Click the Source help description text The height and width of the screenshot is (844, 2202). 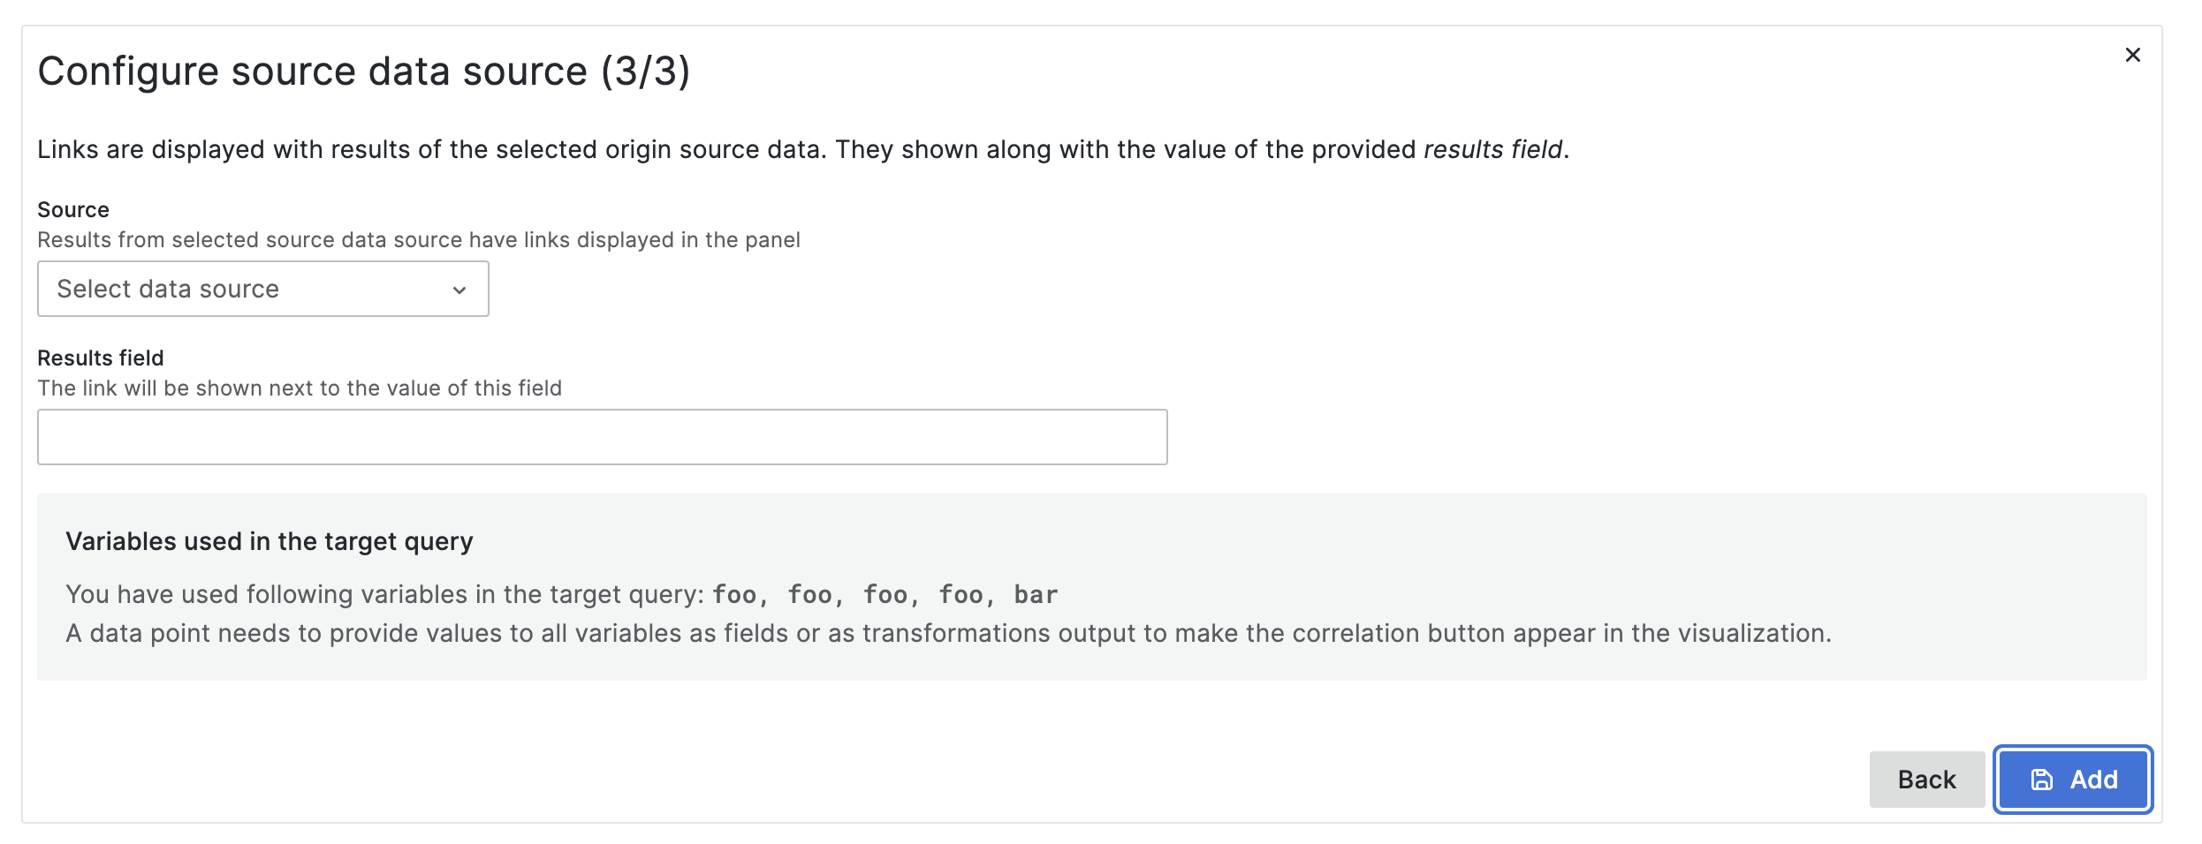coord(418,240)
